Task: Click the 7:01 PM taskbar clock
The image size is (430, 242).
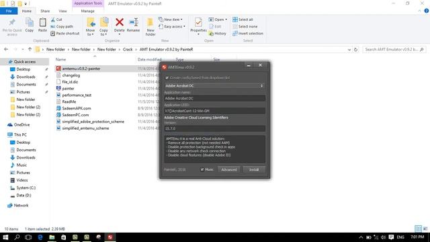Action: pos(417,237)
